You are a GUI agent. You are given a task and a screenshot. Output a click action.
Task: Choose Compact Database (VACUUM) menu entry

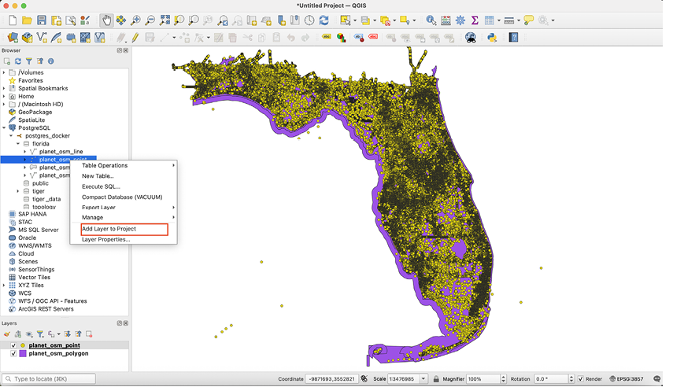tap(124, 197)
